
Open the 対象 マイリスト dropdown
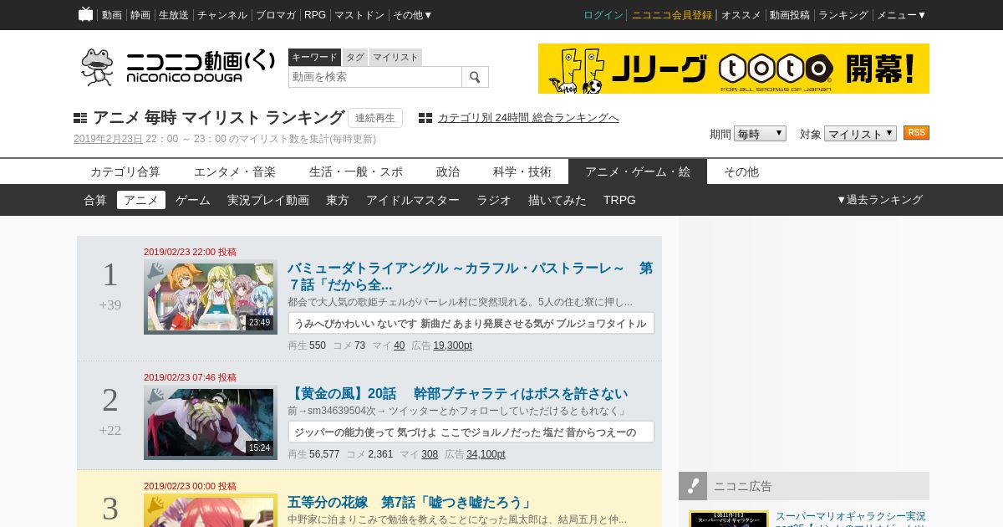(860, 134)
